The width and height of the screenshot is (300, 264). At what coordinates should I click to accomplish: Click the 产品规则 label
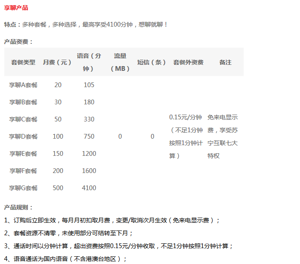pos(19,207)
